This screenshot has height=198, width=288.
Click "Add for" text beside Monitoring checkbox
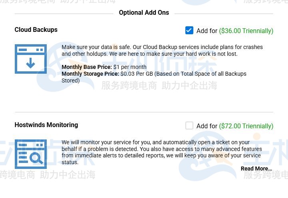click(x=207, y=126)
